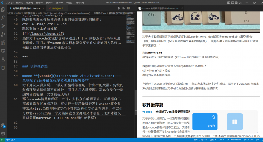Open the Testing flask view
Image resolution: width=263 pixels, height=142 pixels.
click(x=3, y=59)
